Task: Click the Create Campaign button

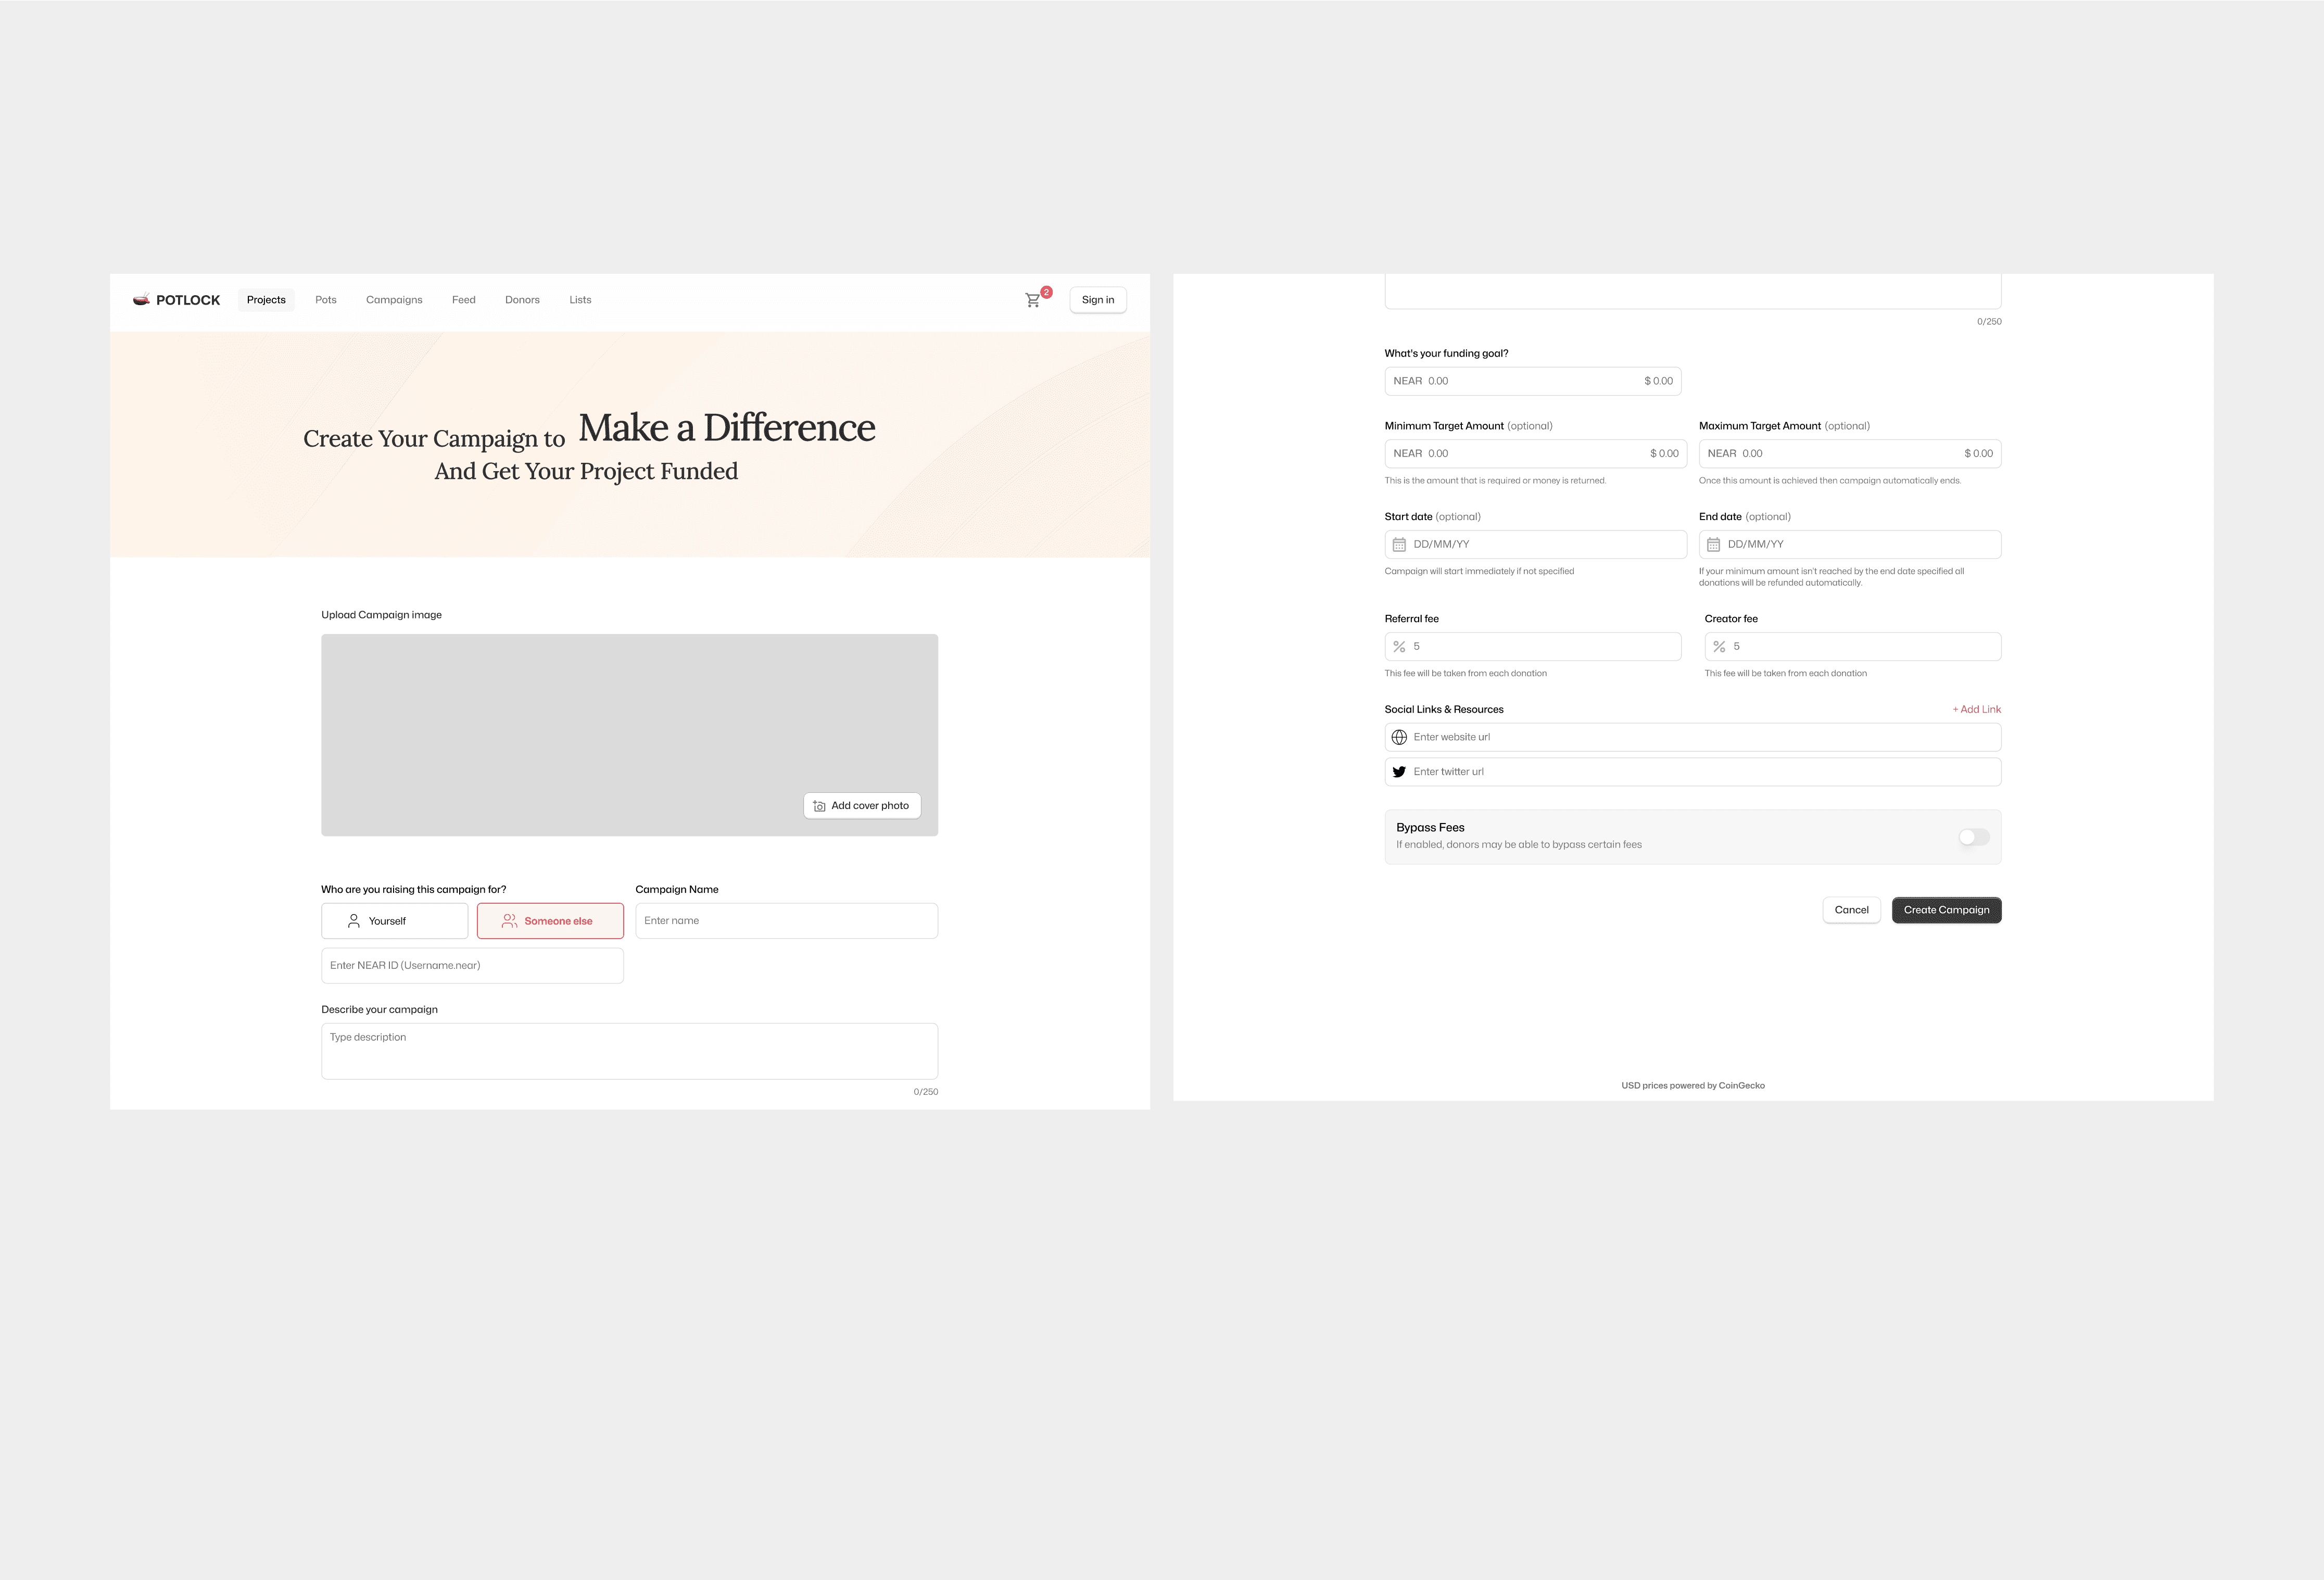Action: click(1946, 910)
